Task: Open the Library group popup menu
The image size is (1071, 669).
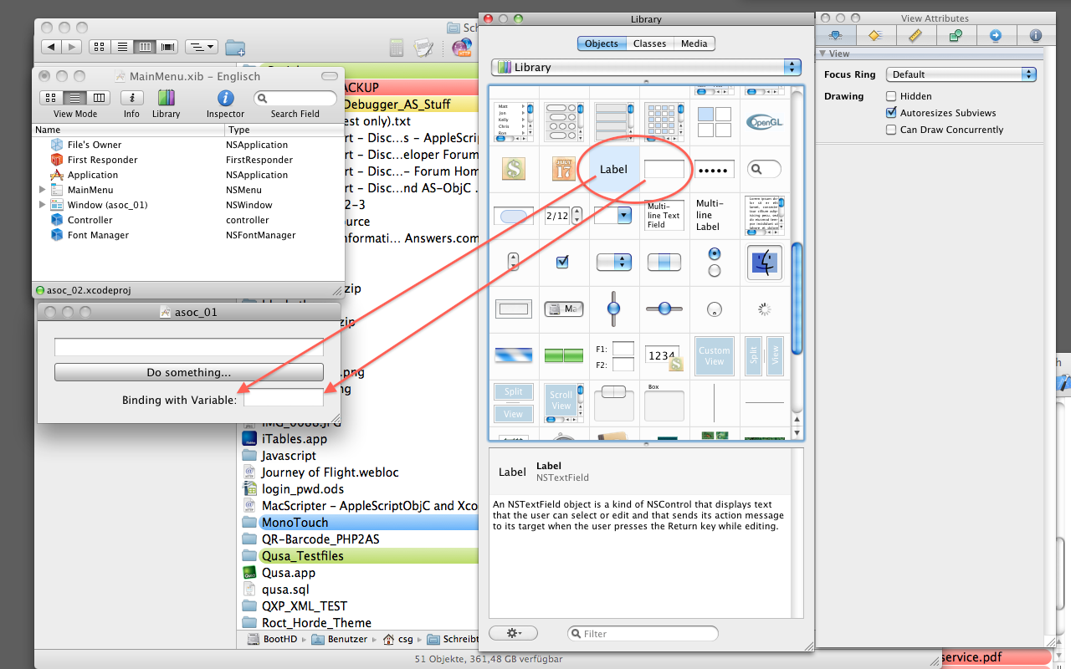Action: 645,67
